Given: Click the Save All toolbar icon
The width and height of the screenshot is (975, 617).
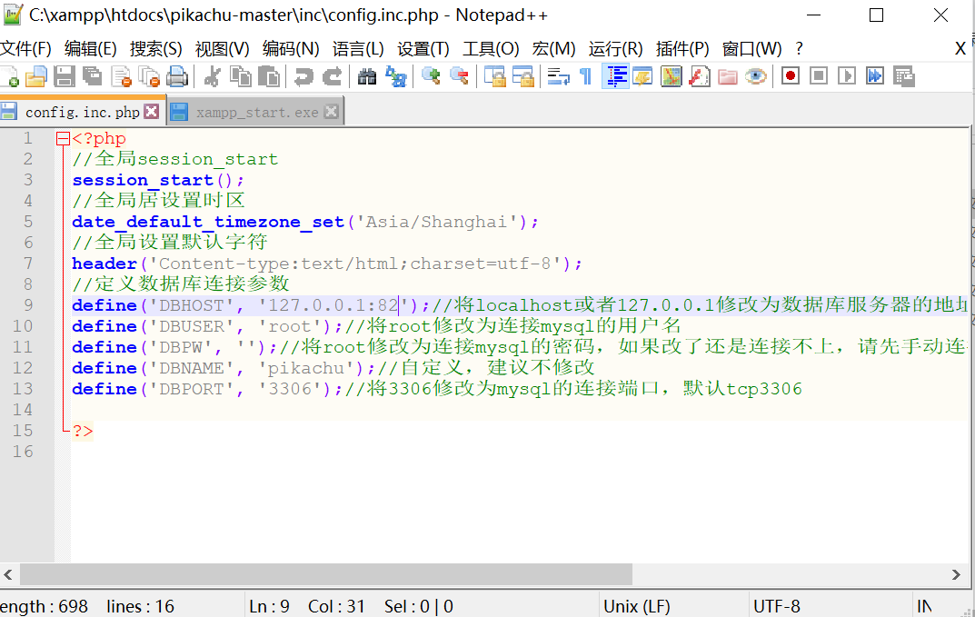Looking at the screenshot, I should coord(93,76).
